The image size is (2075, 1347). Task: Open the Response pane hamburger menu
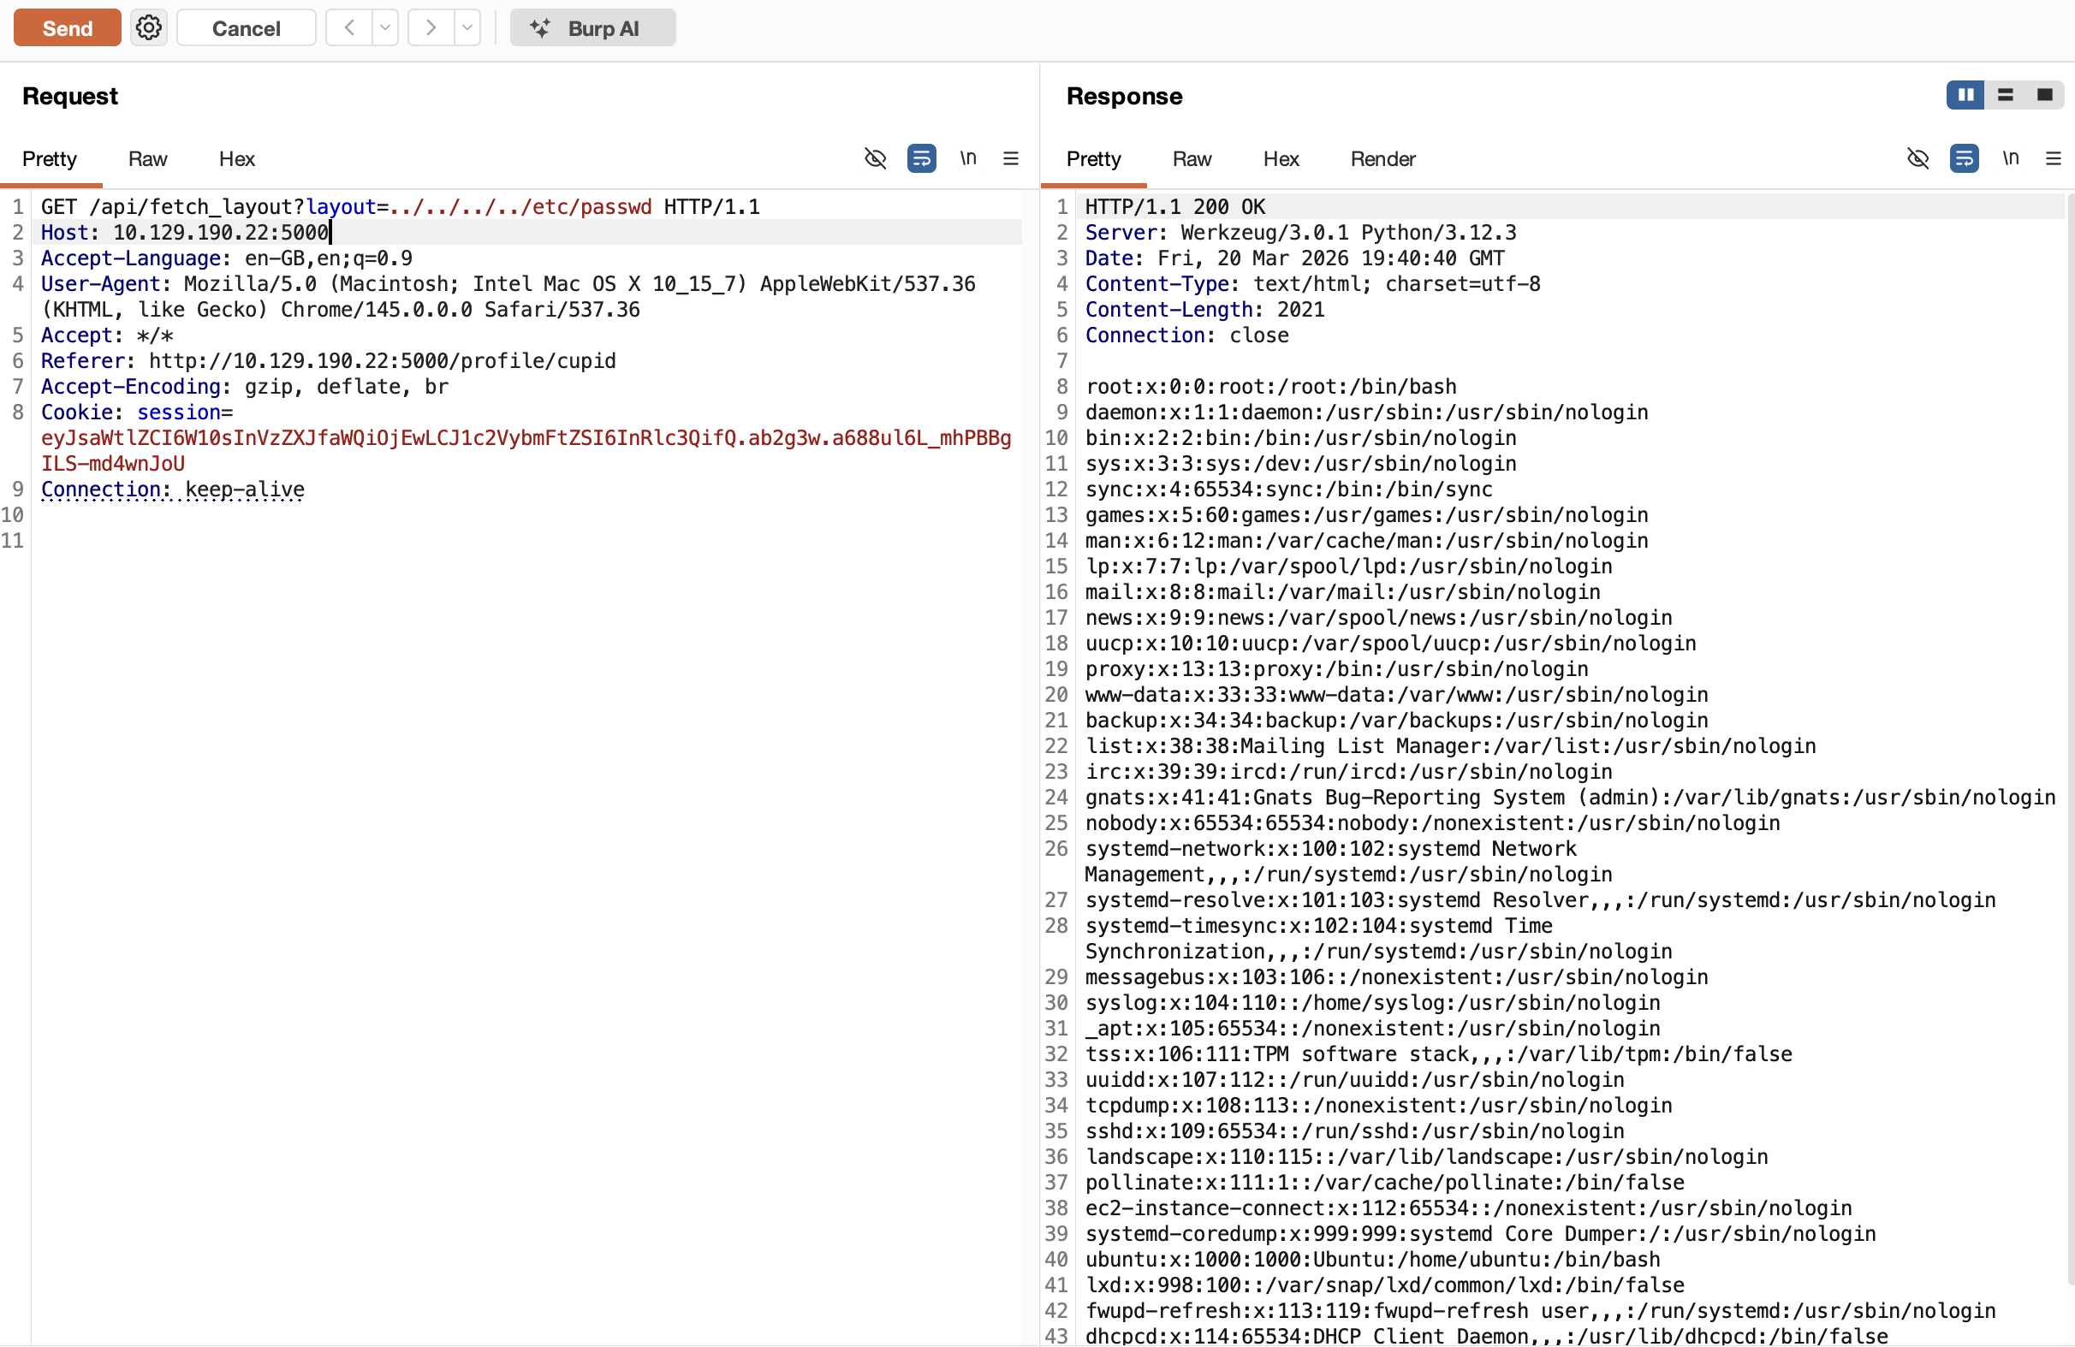pos(2054,158)
